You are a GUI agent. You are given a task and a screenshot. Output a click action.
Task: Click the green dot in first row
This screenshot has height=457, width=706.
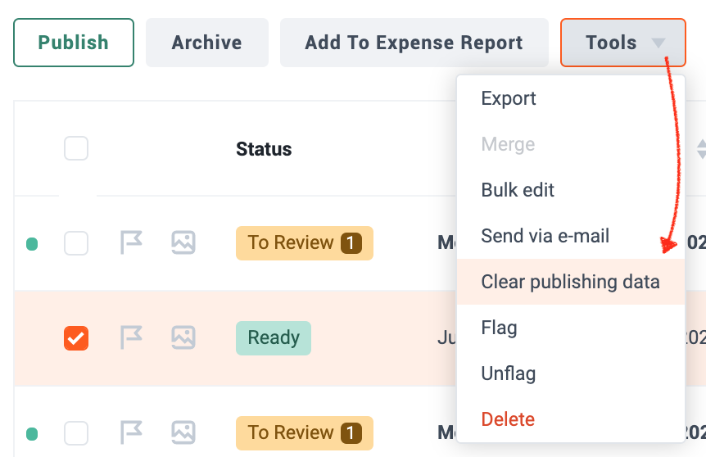[x=32, y=244]
